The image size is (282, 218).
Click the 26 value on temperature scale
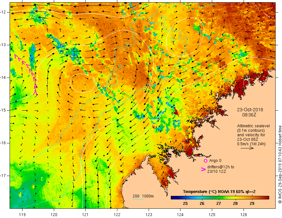tap(202, 204)
